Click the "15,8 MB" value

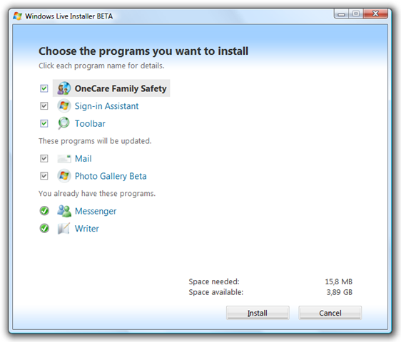tap(339, 281)
